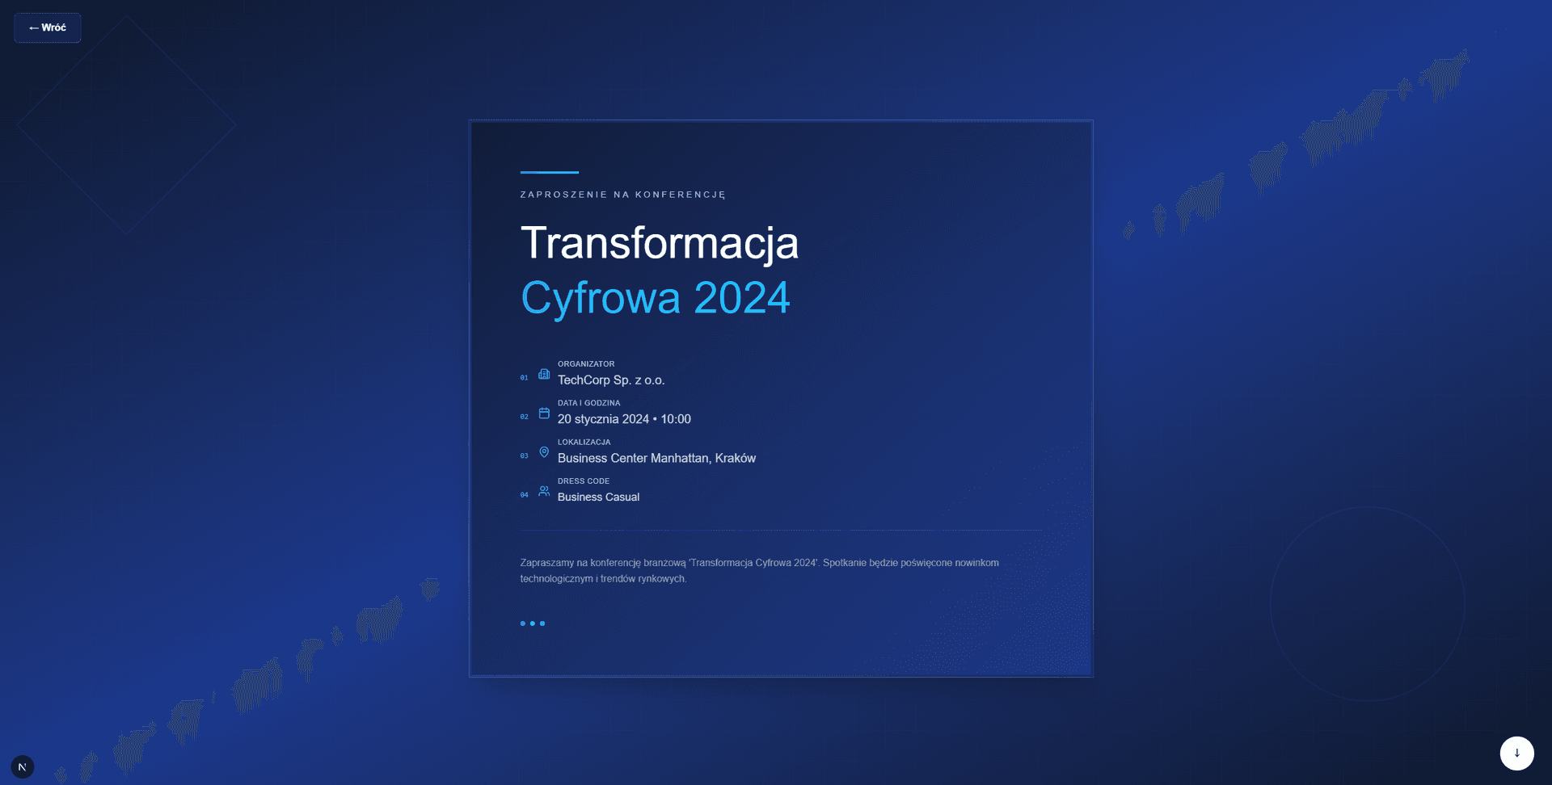Open the Next.js dev tools badge
This screenshot has height=785, width=1552.
point(23,766)
